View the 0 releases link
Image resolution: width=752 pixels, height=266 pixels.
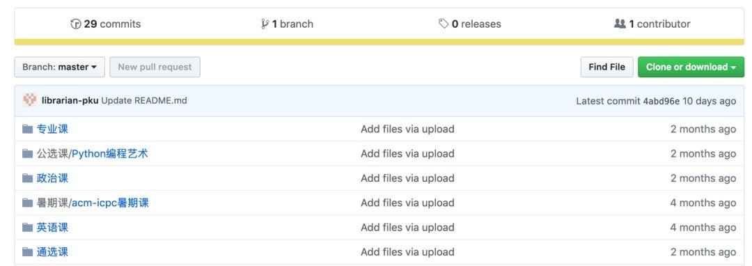(x=476, y=24)
